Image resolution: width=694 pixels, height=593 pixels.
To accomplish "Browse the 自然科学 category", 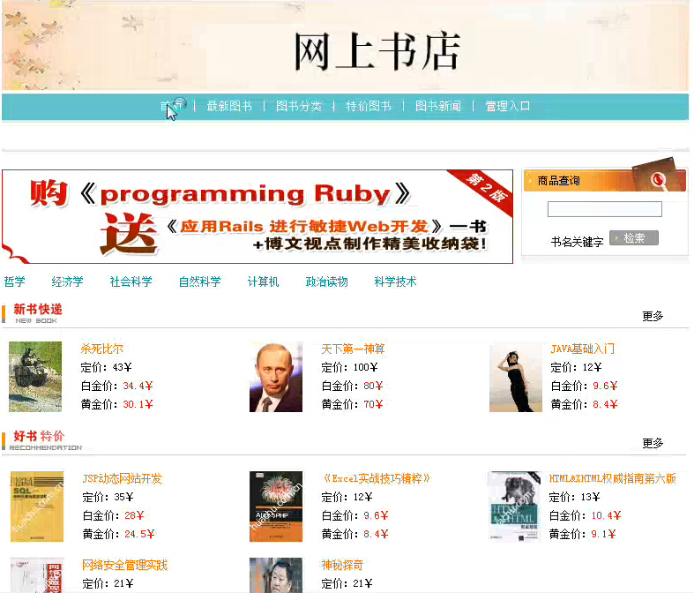I will [199, 281].
